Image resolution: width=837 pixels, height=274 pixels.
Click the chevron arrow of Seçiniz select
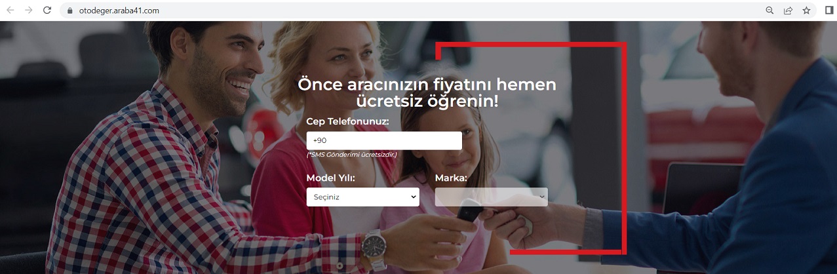coord(413,197)
